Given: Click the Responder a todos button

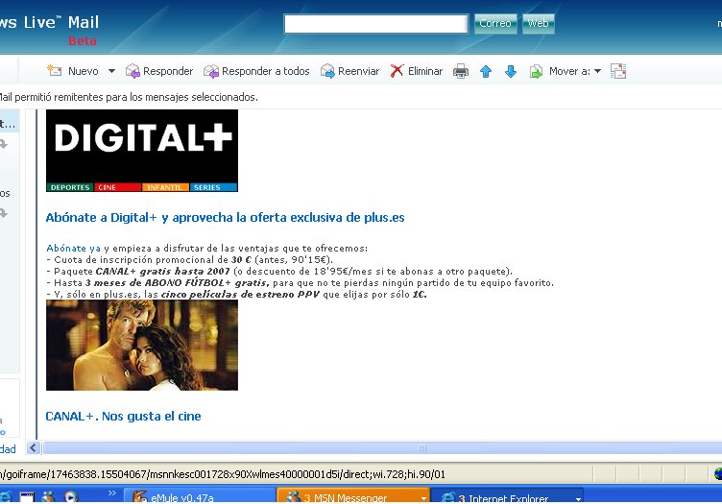Looking at the screenshot, I should point(256,71).
